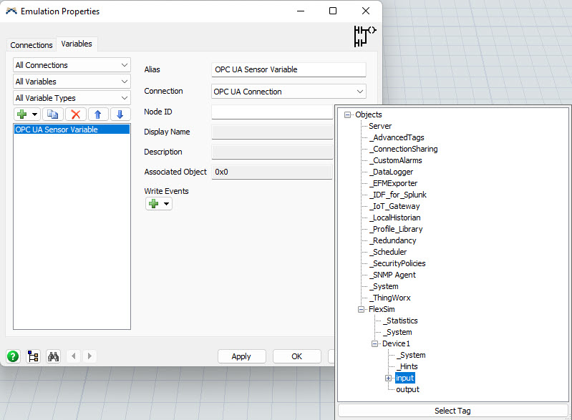Click the binoculars find icon
This screenshot has height=420, width=572.
coord(53,356)
